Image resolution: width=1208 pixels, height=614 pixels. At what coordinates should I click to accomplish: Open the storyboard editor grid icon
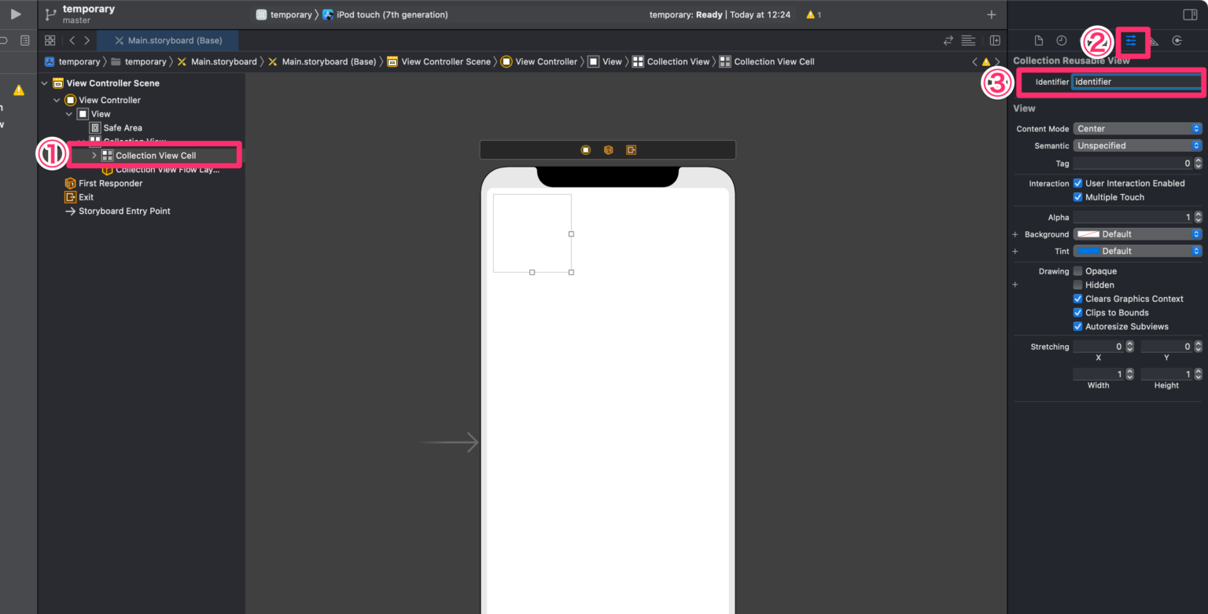[x=50, y=40]
